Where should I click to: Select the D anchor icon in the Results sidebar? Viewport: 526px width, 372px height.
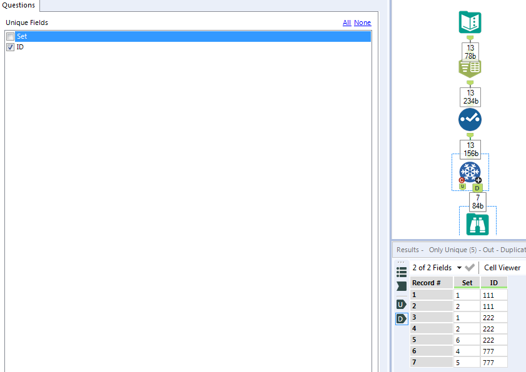tap(401, 318)
